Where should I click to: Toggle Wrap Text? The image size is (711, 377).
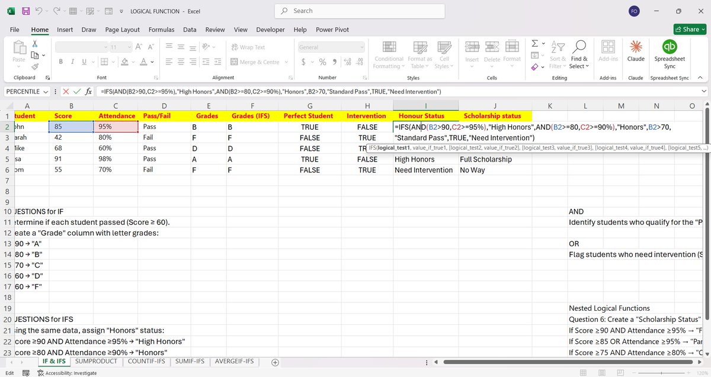[x=248, y=47]
